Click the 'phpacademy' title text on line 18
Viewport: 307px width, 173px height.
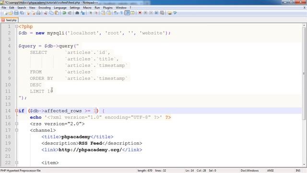pos(76,136)
